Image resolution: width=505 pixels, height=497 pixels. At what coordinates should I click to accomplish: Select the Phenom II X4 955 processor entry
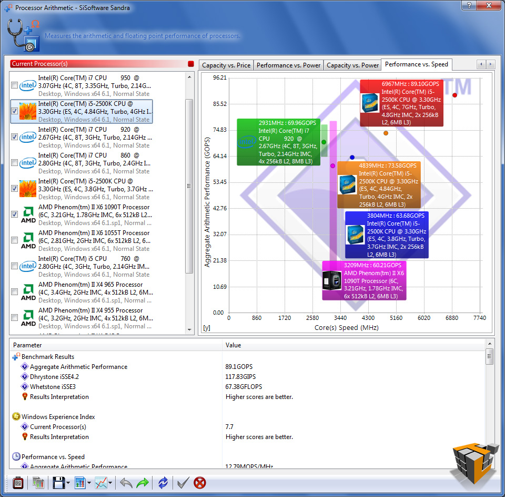[x=82, y=318]
